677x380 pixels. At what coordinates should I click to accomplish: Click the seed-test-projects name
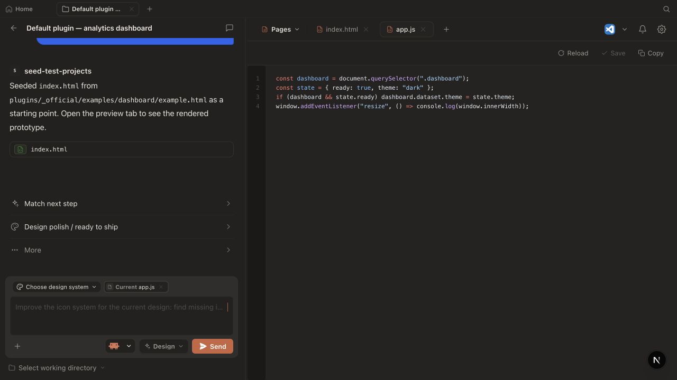pos(58,71)
